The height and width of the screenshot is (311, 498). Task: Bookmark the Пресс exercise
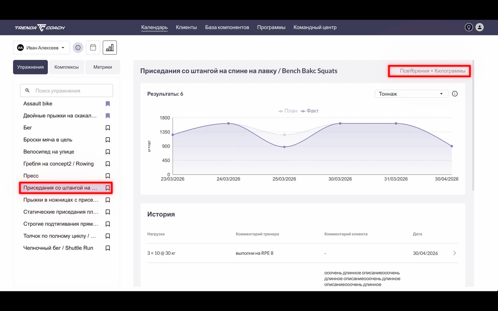click(108, 176)
